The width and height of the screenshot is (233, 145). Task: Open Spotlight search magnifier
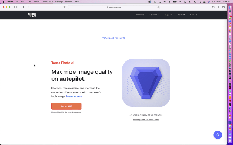tap(200, 1)
